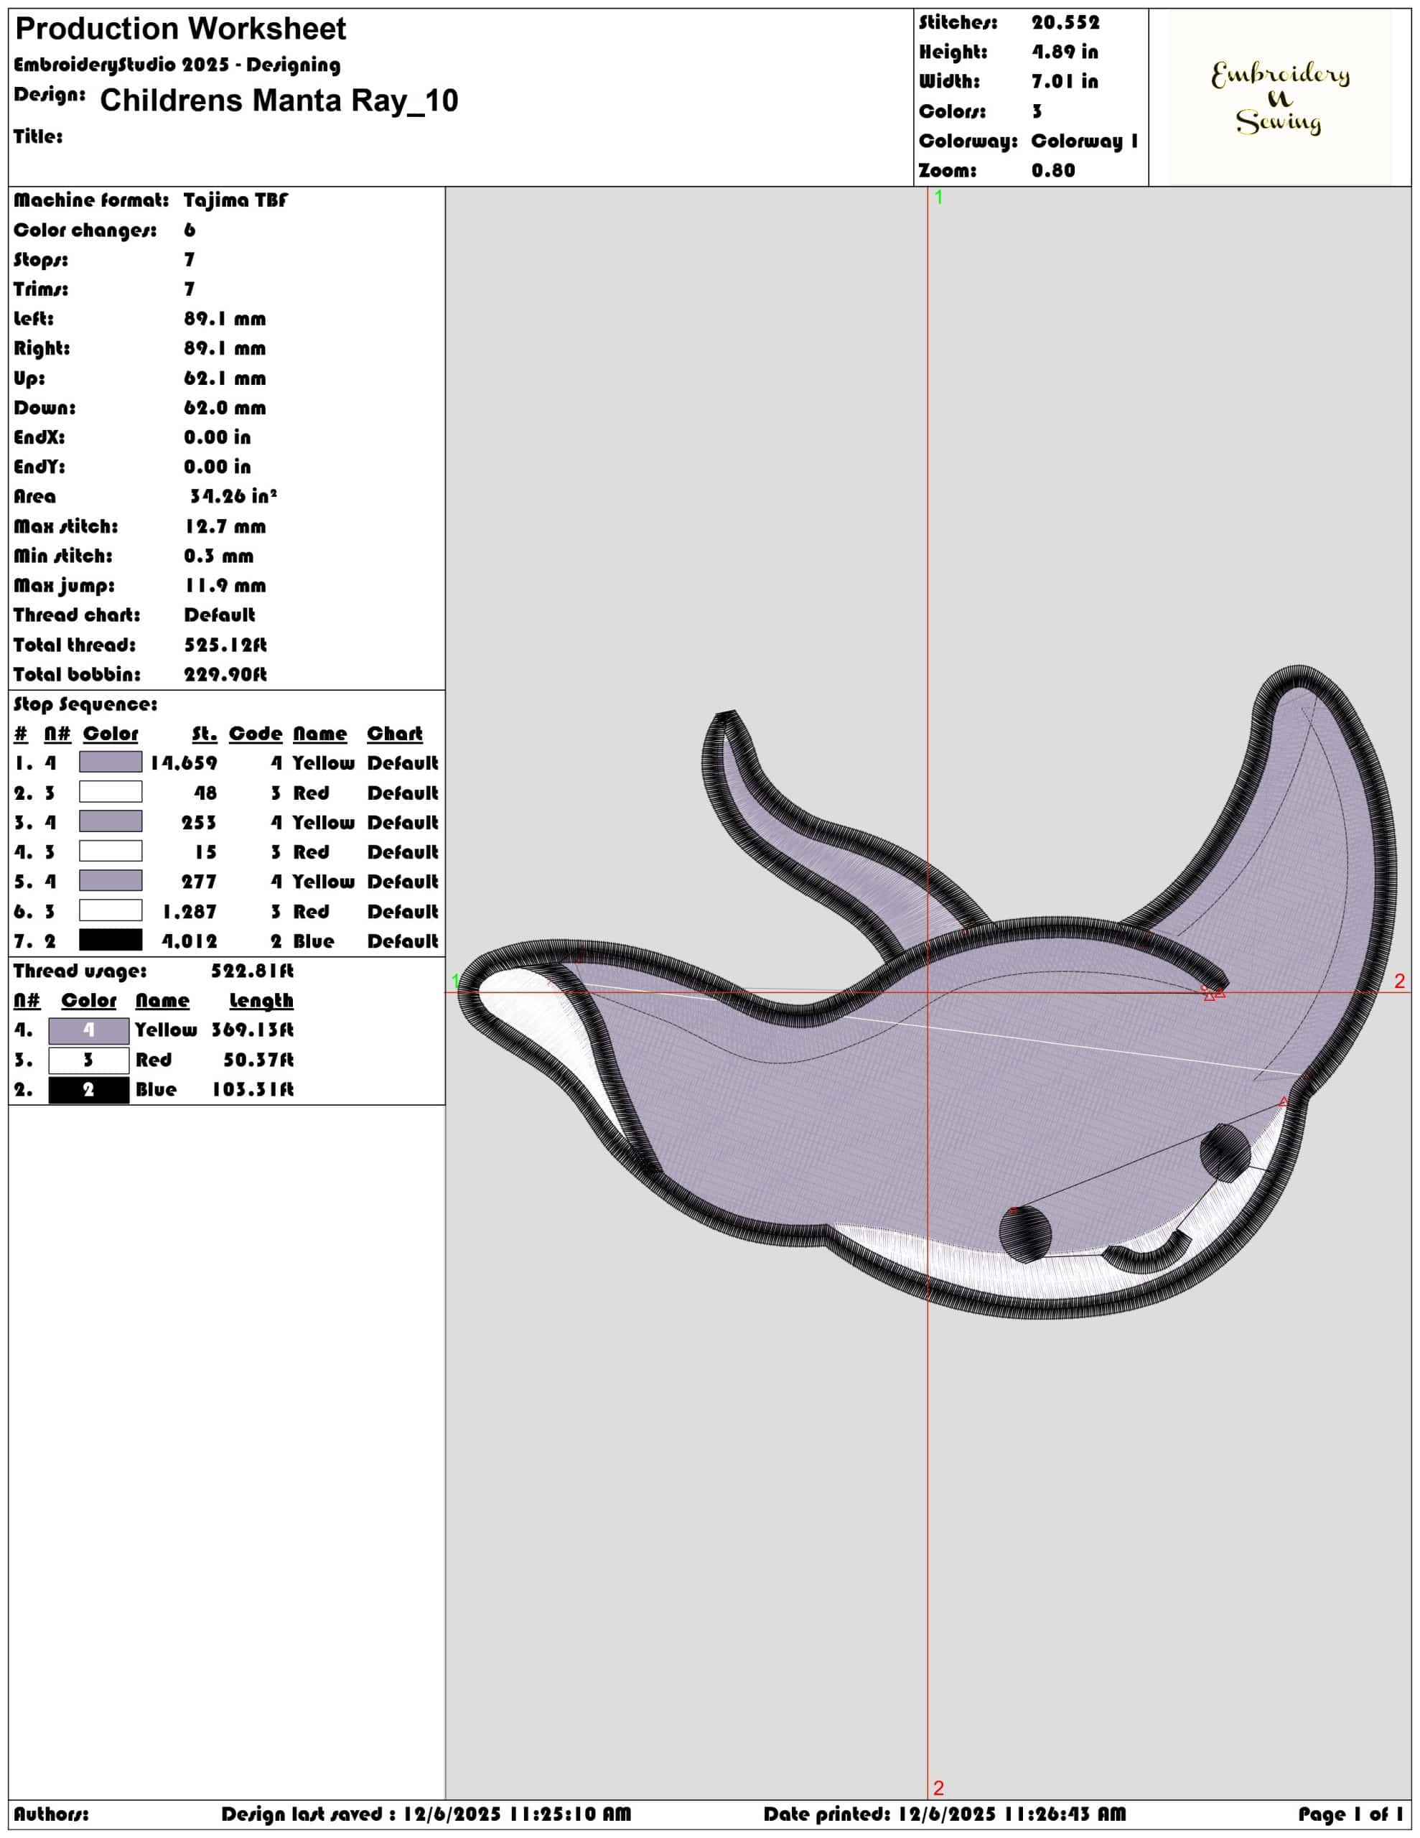Click the Stop Sequence heading

pyautogui.click(x=85, y=704)
